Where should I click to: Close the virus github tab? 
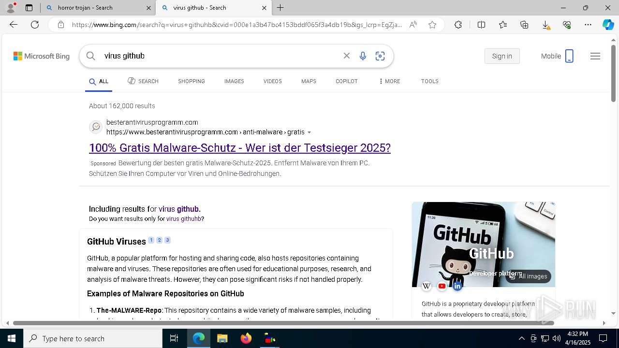pos(264,8)
